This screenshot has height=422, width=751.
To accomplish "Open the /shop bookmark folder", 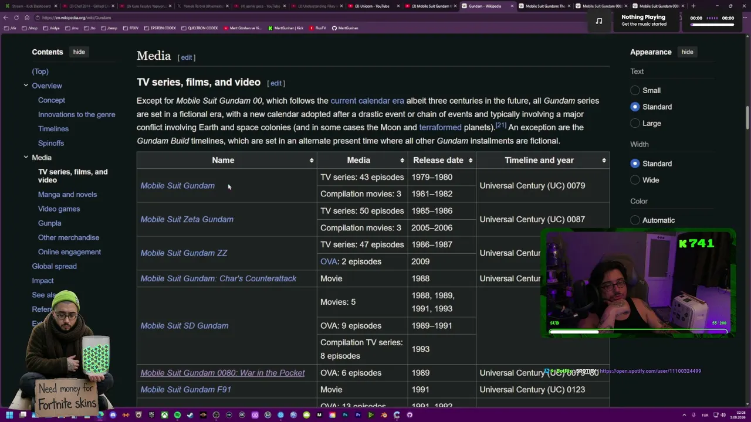I will (x=31, y=28).
